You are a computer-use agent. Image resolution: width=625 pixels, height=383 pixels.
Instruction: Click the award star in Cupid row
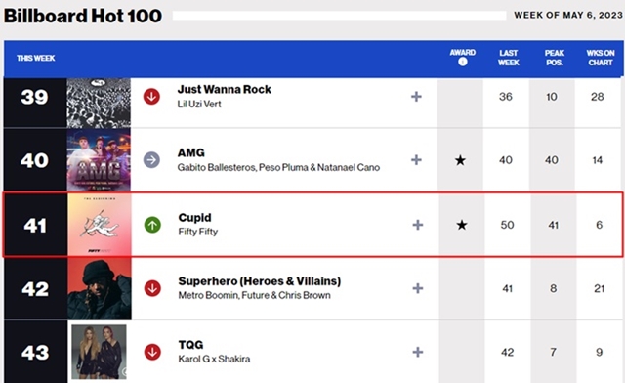462,225
